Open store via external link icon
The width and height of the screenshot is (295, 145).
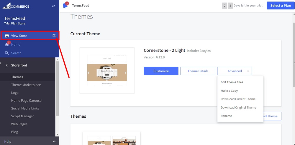54,36
